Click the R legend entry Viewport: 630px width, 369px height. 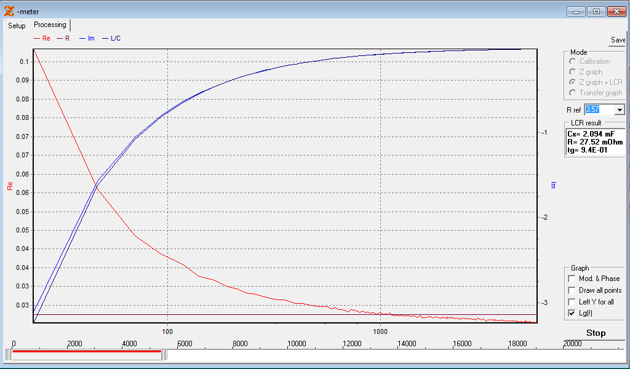63,39
